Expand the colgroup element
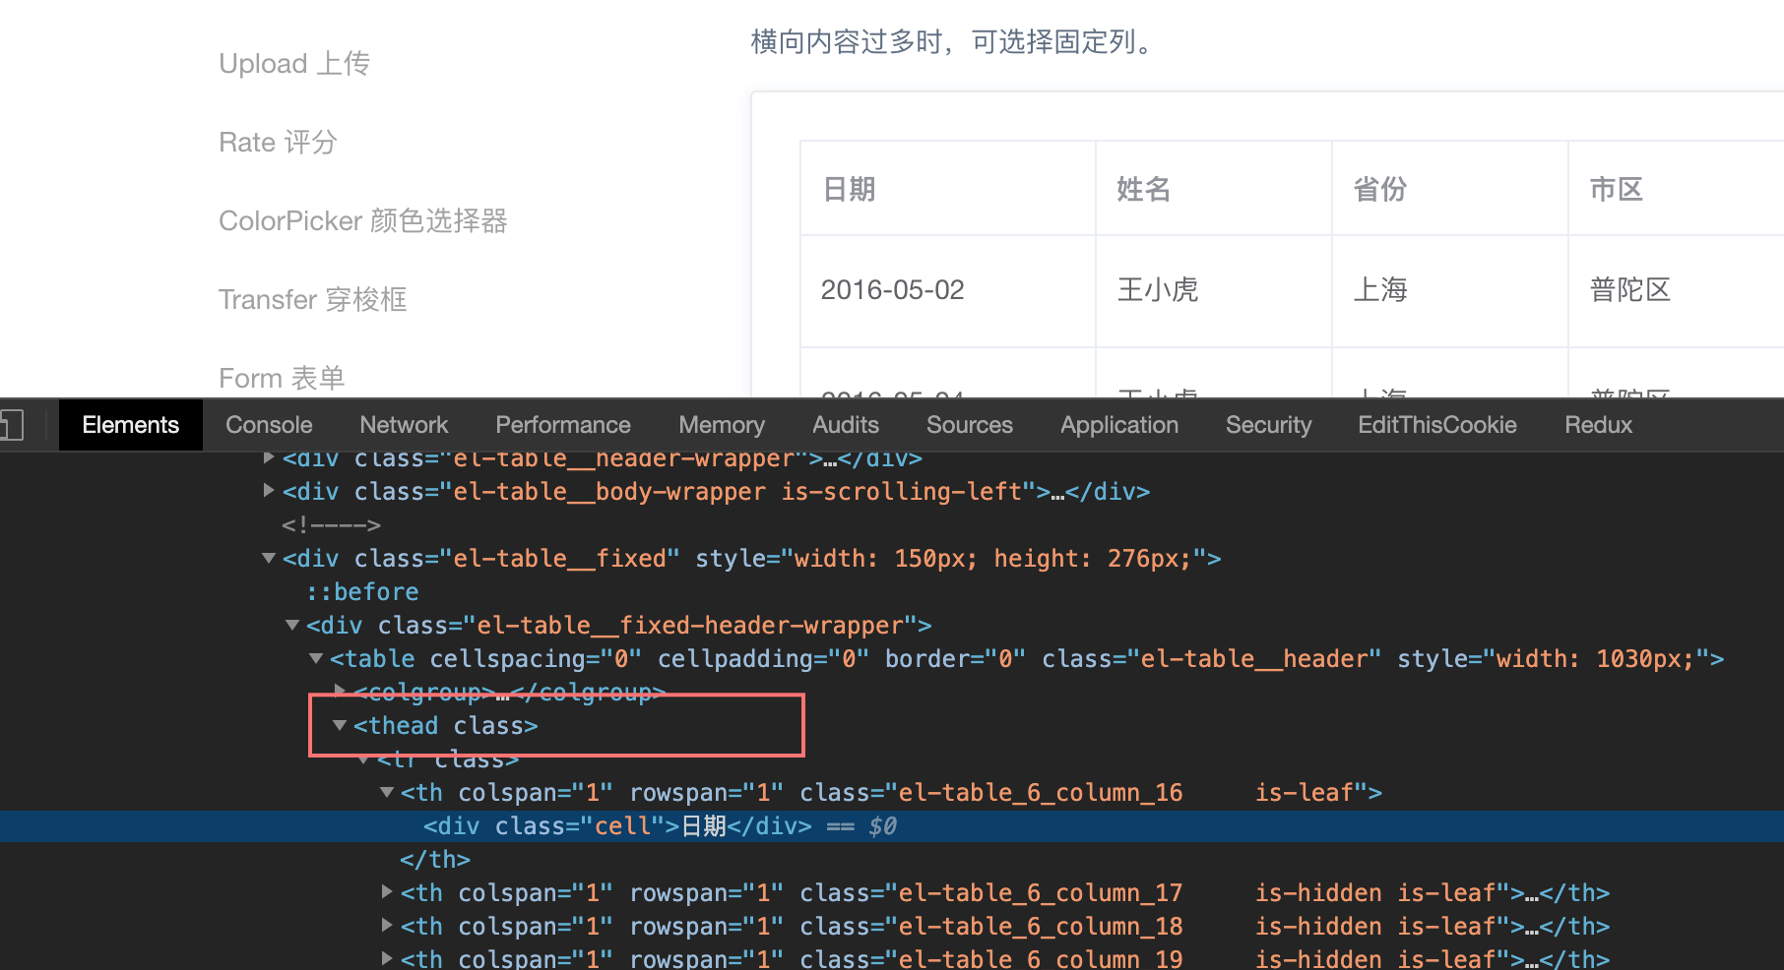 click(340, 691)
